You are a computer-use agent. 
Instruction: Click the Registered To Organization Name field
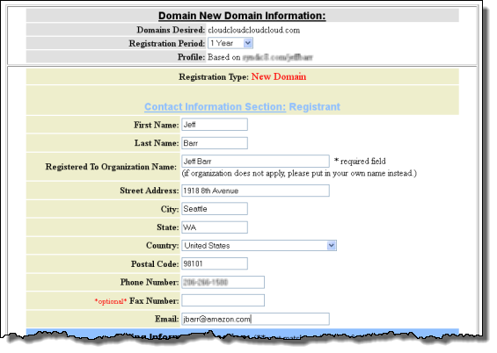[255, 162]
